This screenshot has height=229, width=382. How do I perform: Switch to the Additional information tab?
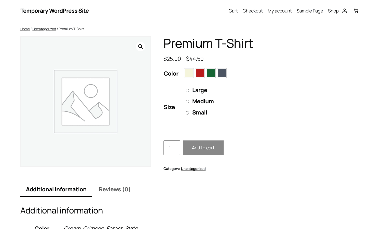point(56,189)
